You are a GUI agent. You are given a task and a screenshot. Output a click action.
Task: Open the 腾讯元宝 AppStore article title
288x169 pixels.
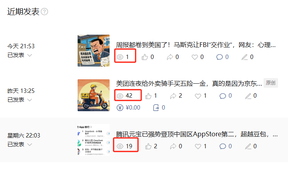click(x=197, y=134)
